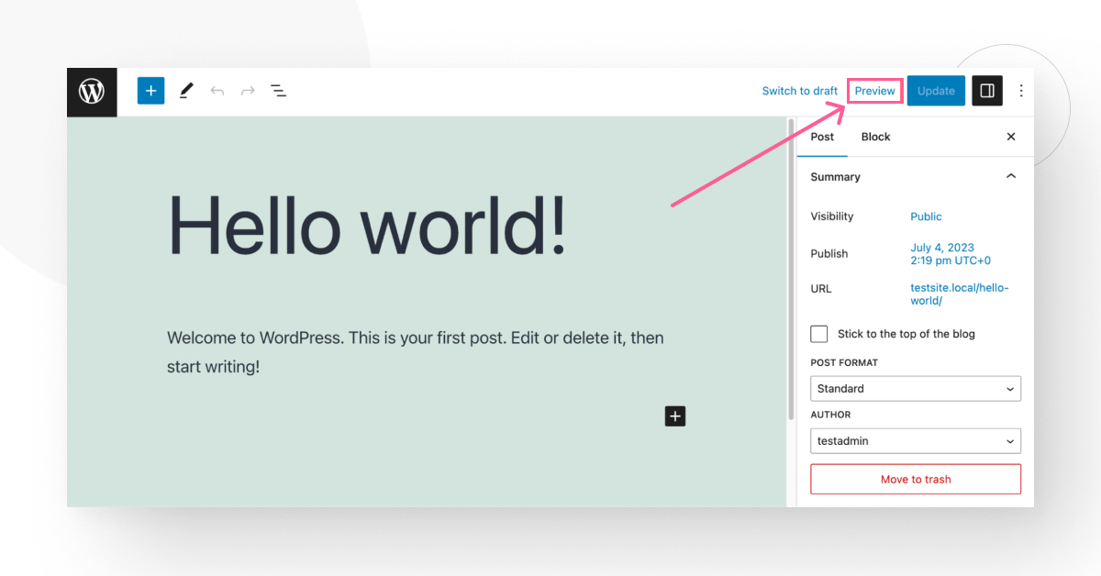Open the block inserter plus icon

(150, 91)
